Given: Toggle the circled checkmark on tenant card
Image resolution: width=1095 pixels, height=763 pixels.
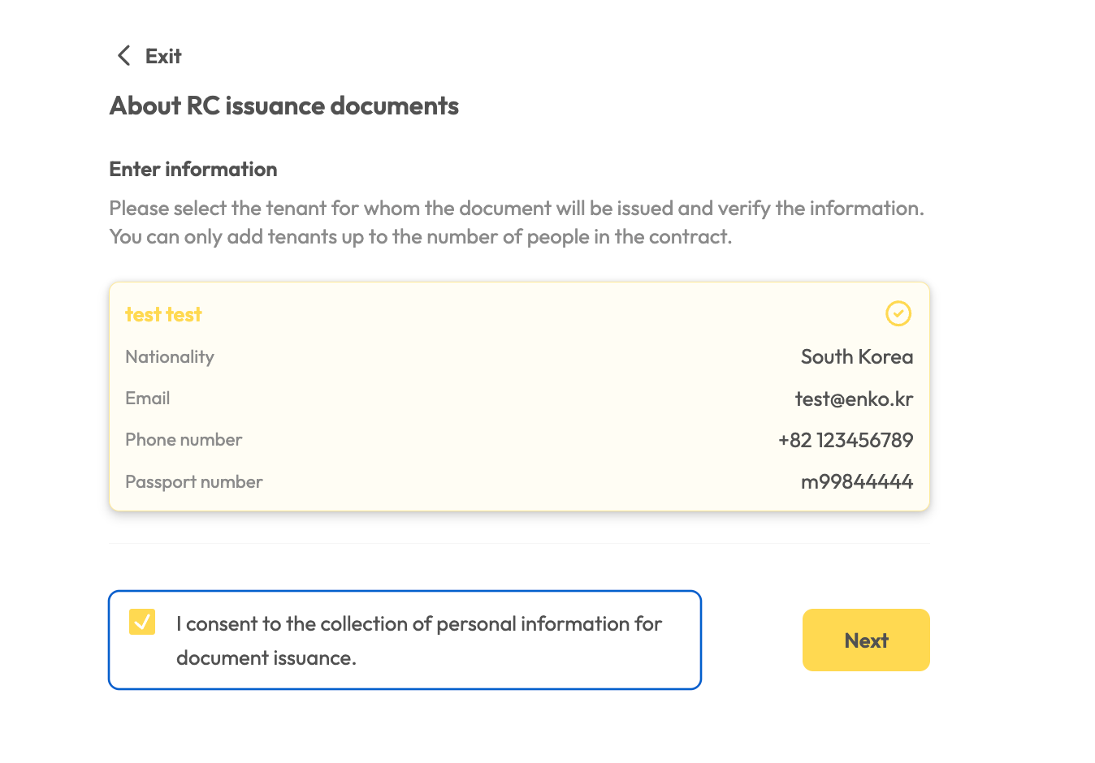Looking at the screenshot, I should (x=898, y=313).
